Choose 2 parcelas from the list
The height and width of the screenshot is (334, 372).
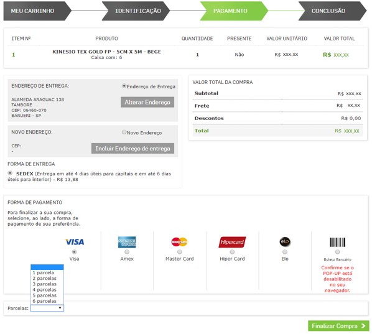47,279
